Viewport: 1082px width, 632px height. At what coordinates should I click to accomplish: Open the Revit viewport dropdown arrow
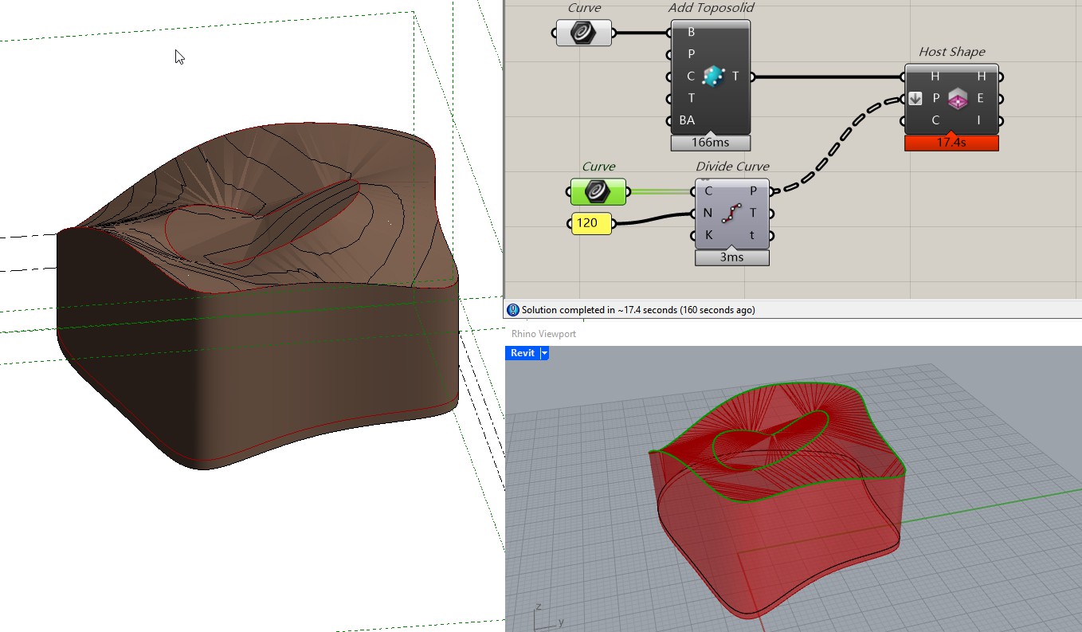[545, 353]
